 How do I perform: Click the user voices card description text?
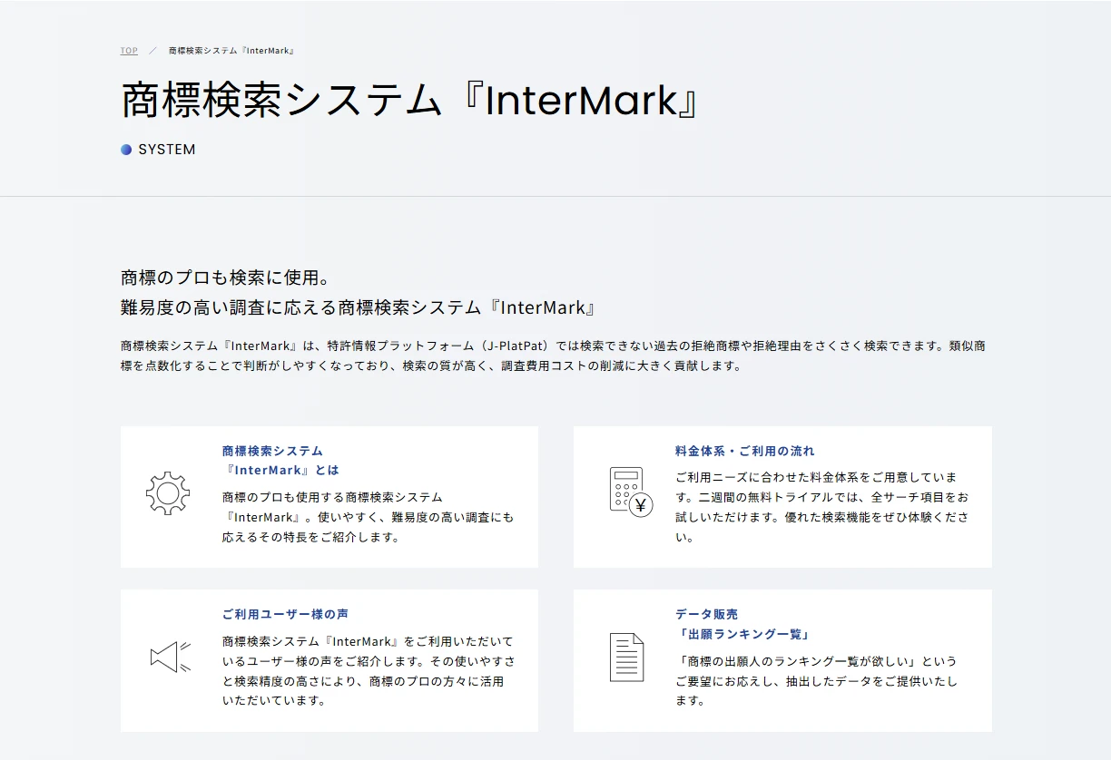[x=368, y=670]
